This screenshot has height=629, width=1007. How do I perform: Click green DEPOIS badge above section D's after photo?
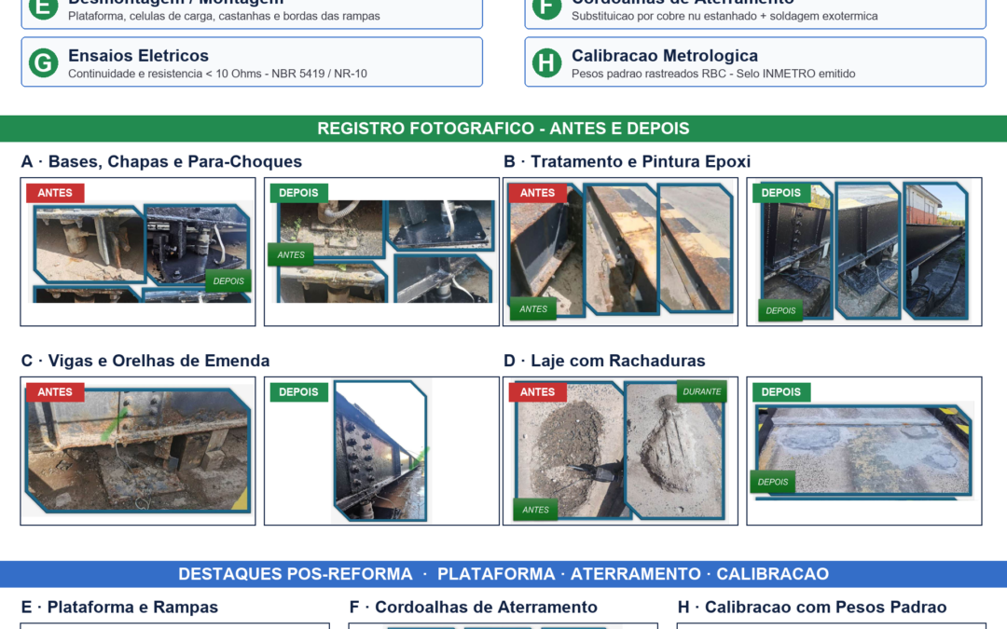[x=781, y=392]
